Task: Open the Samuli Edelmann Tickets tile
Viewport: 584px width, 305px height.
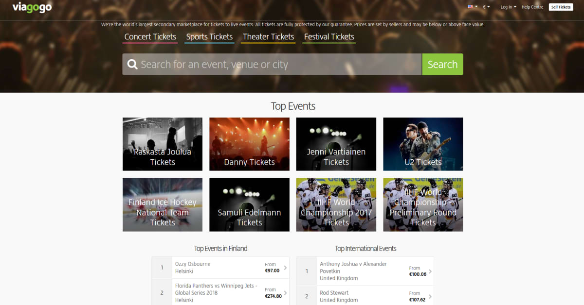Action: point(249,204)
